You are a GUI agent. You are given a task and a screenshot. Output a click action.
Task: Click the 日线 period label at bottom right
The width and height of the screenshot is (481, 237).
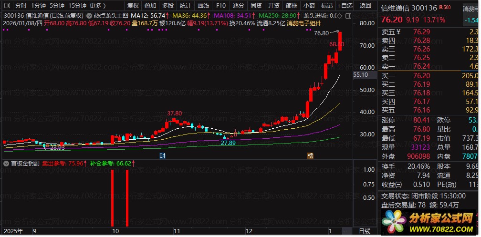[x=365, y=231]
